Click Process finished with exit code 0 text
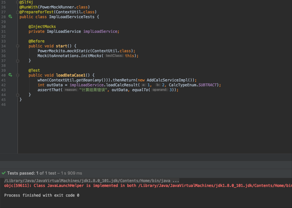 tap(42, 195)
